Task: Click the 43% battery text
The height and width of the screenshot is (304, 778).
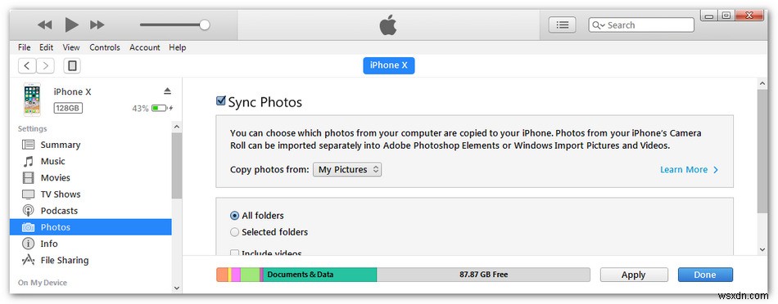Action: click(x=140, y=109)
